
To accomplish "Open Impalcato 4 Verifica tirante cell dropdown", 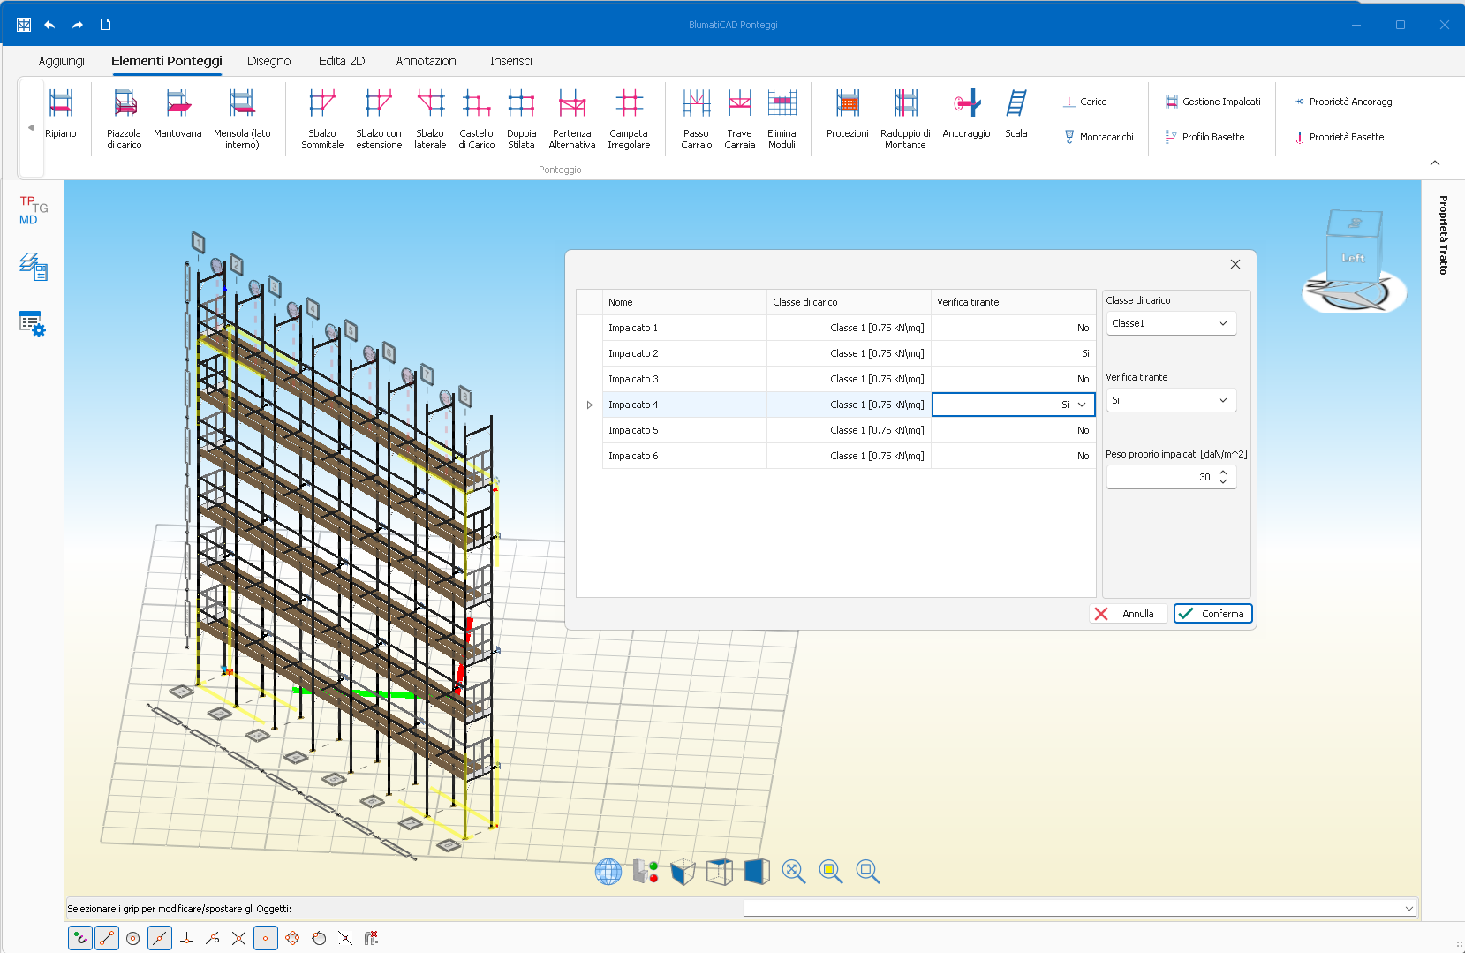I will [x=1082, y=405].
